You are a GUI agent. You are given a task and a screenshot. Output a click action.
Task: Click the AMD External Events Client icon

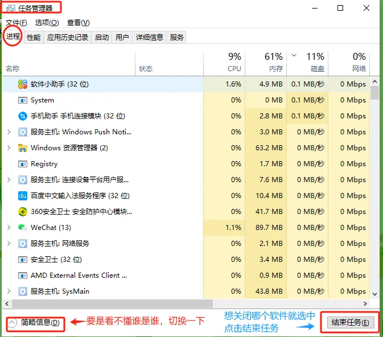[23, 276]
